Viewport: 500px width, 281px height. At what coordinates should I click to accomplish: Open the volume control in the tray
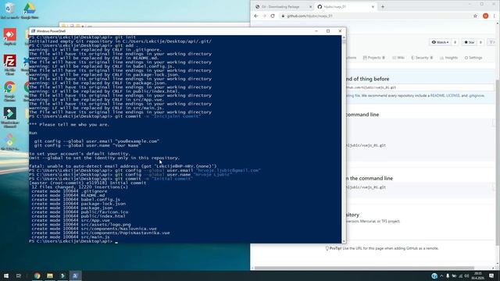point(466,276)
